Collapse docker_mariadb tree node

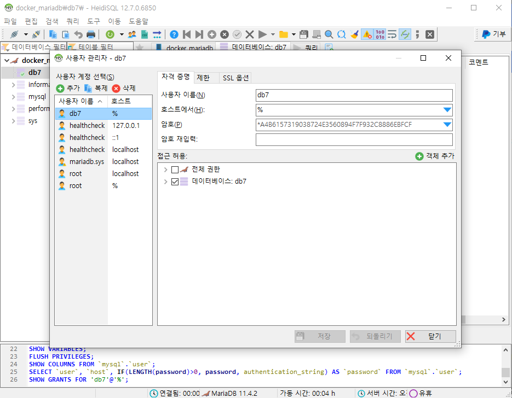[7, 61]
